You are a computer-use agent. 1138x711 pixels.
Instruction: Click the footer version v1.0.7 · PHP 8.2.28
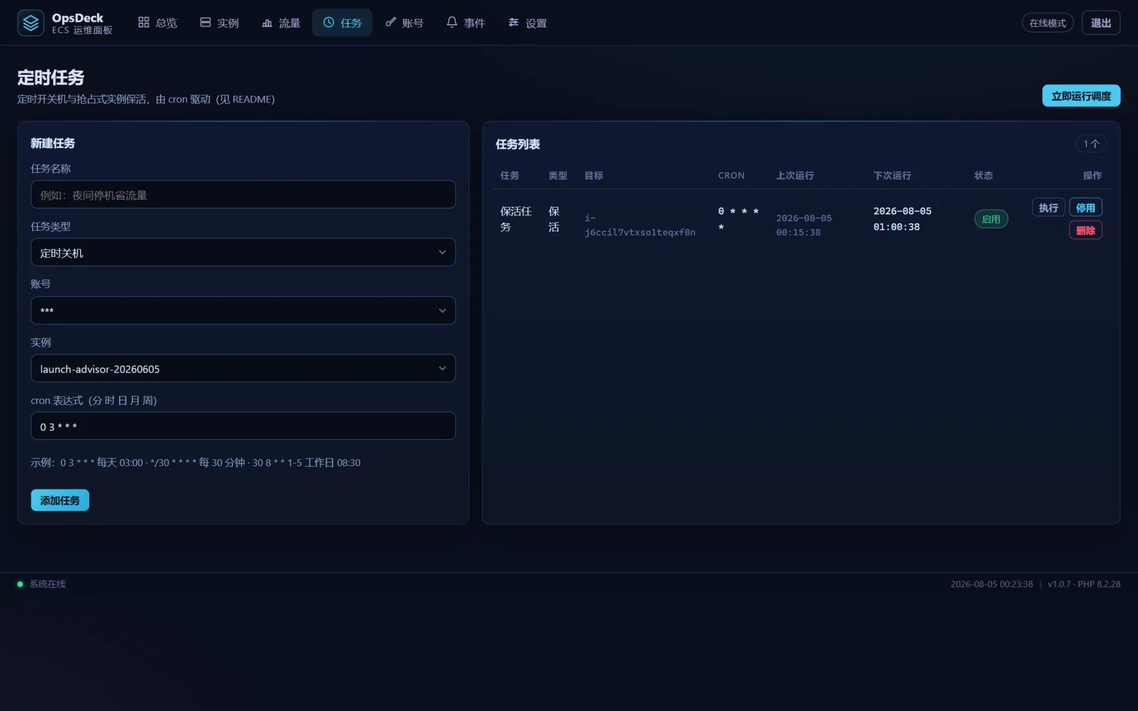click(1084, 584)
